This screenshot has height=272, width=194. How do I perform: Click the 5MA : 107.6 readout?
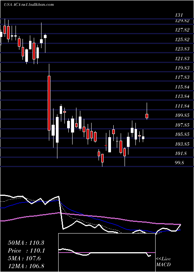click(x=24, y=258)
